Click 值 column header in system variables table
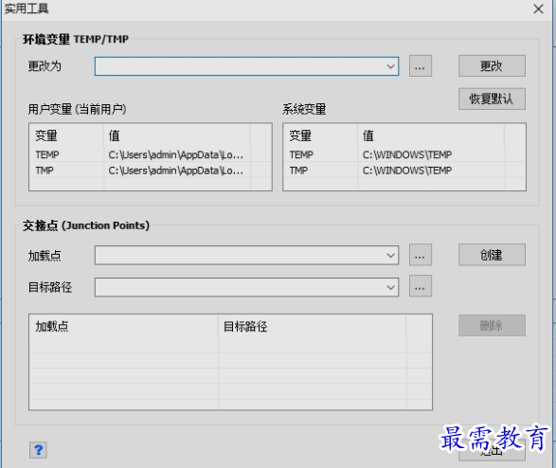556x468 pixels. pyautogui.click(x=431, y=135)
